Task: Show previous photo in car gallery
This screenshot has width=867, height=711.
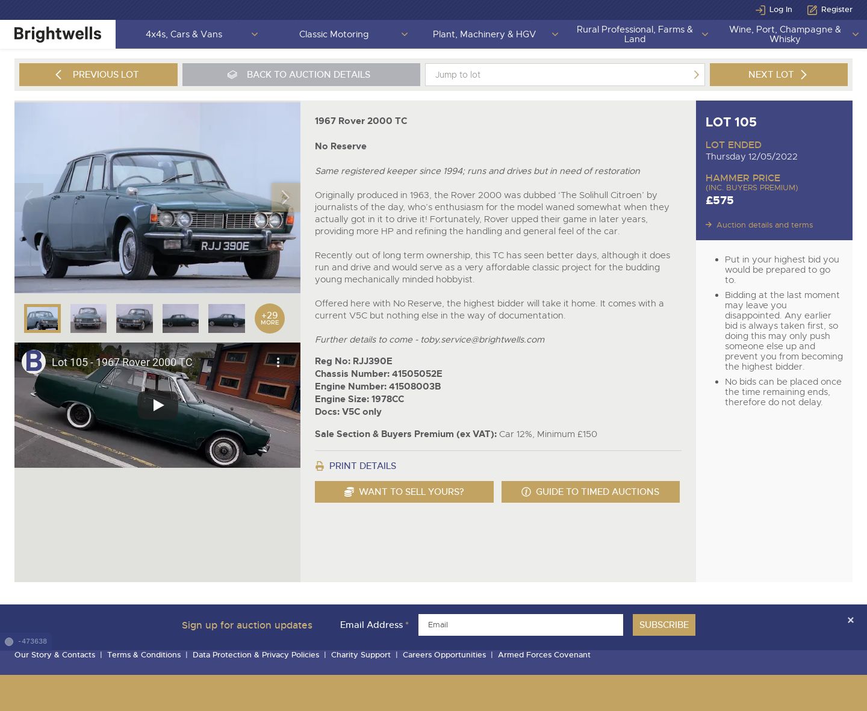Action: [x=29, y=197]
